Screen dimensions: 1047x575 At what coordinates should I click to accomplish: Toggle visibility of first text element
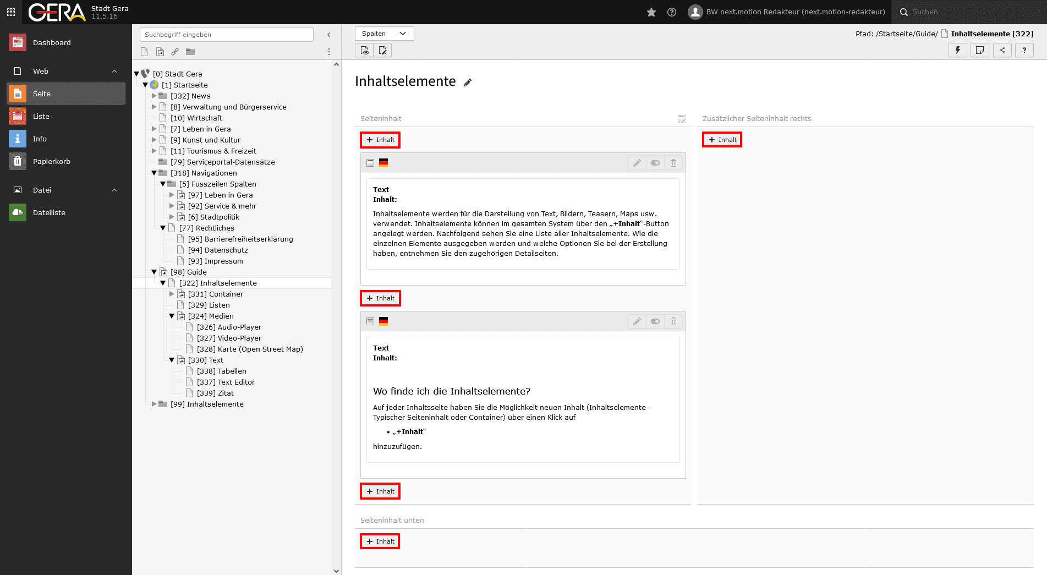click(655, 163)
